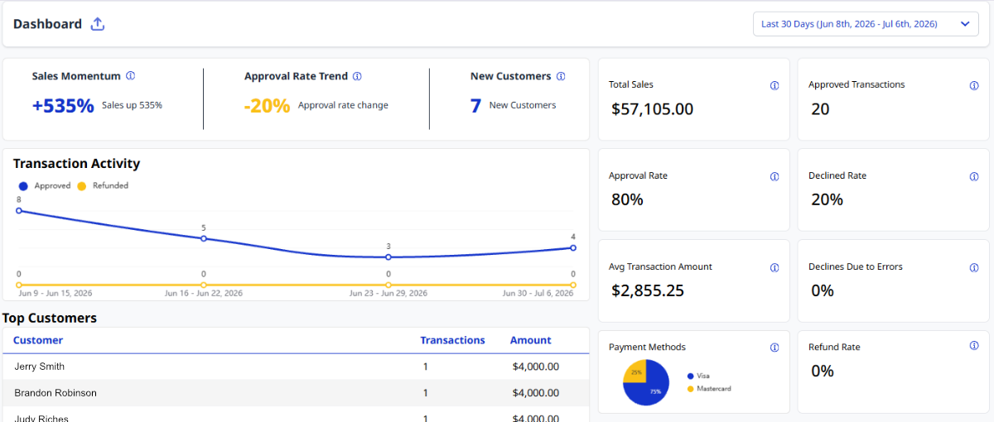
Task: Click the Refunded point for Jun 16 - Jun 22
Action: coord(204,285)
